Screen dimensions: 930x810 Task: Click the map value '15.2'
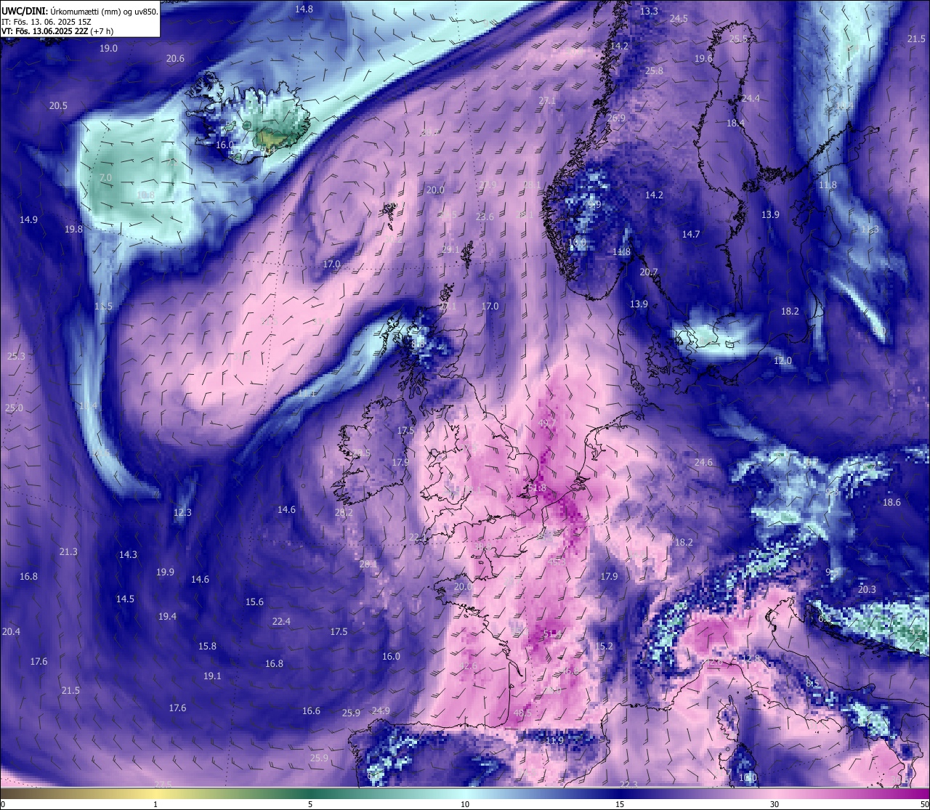coord(604,646)
